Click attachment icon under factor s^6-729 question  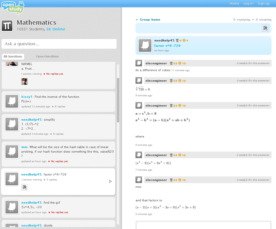(x=25, y=187)
